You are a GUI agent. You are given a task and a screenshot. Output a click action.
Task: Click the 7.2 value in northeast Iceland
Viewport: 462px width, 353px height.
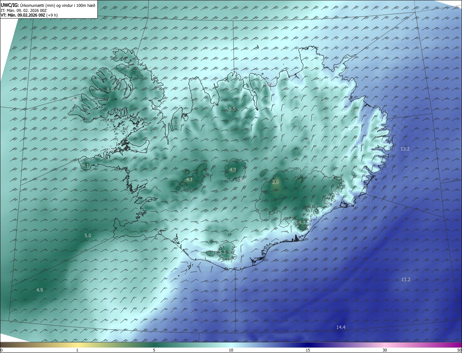[x=322, y=100]
